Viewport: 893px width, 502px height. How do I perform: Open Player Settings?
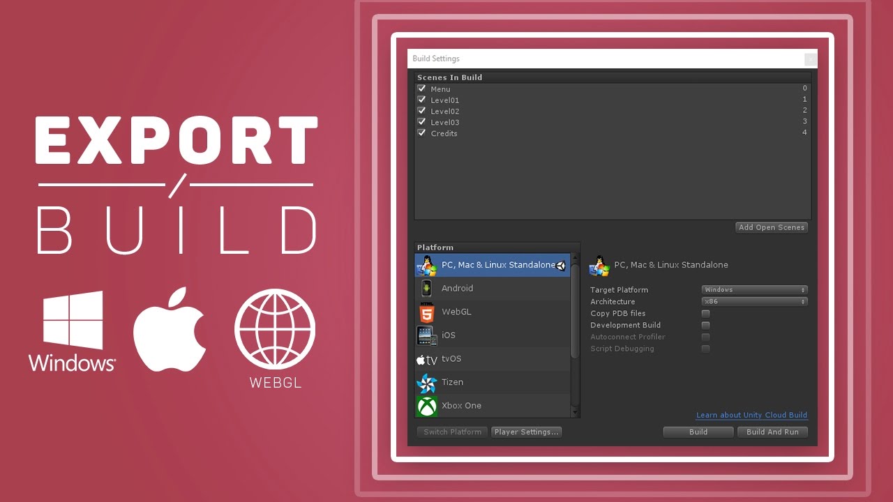coord(527,432)
